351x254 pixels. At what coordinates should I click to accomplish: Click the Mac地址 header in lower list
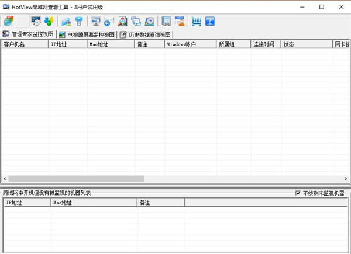[x=94, y=203]
